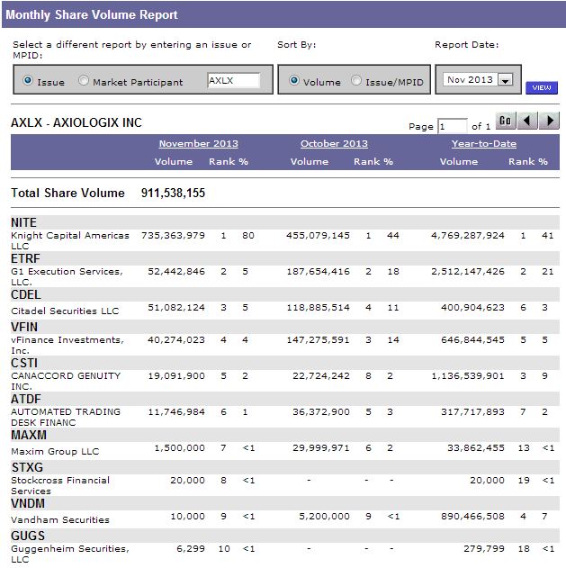Viewport: 566px width, 568px height.
Task: Click the blue VIEW button
Action: (x=542, y=87)
